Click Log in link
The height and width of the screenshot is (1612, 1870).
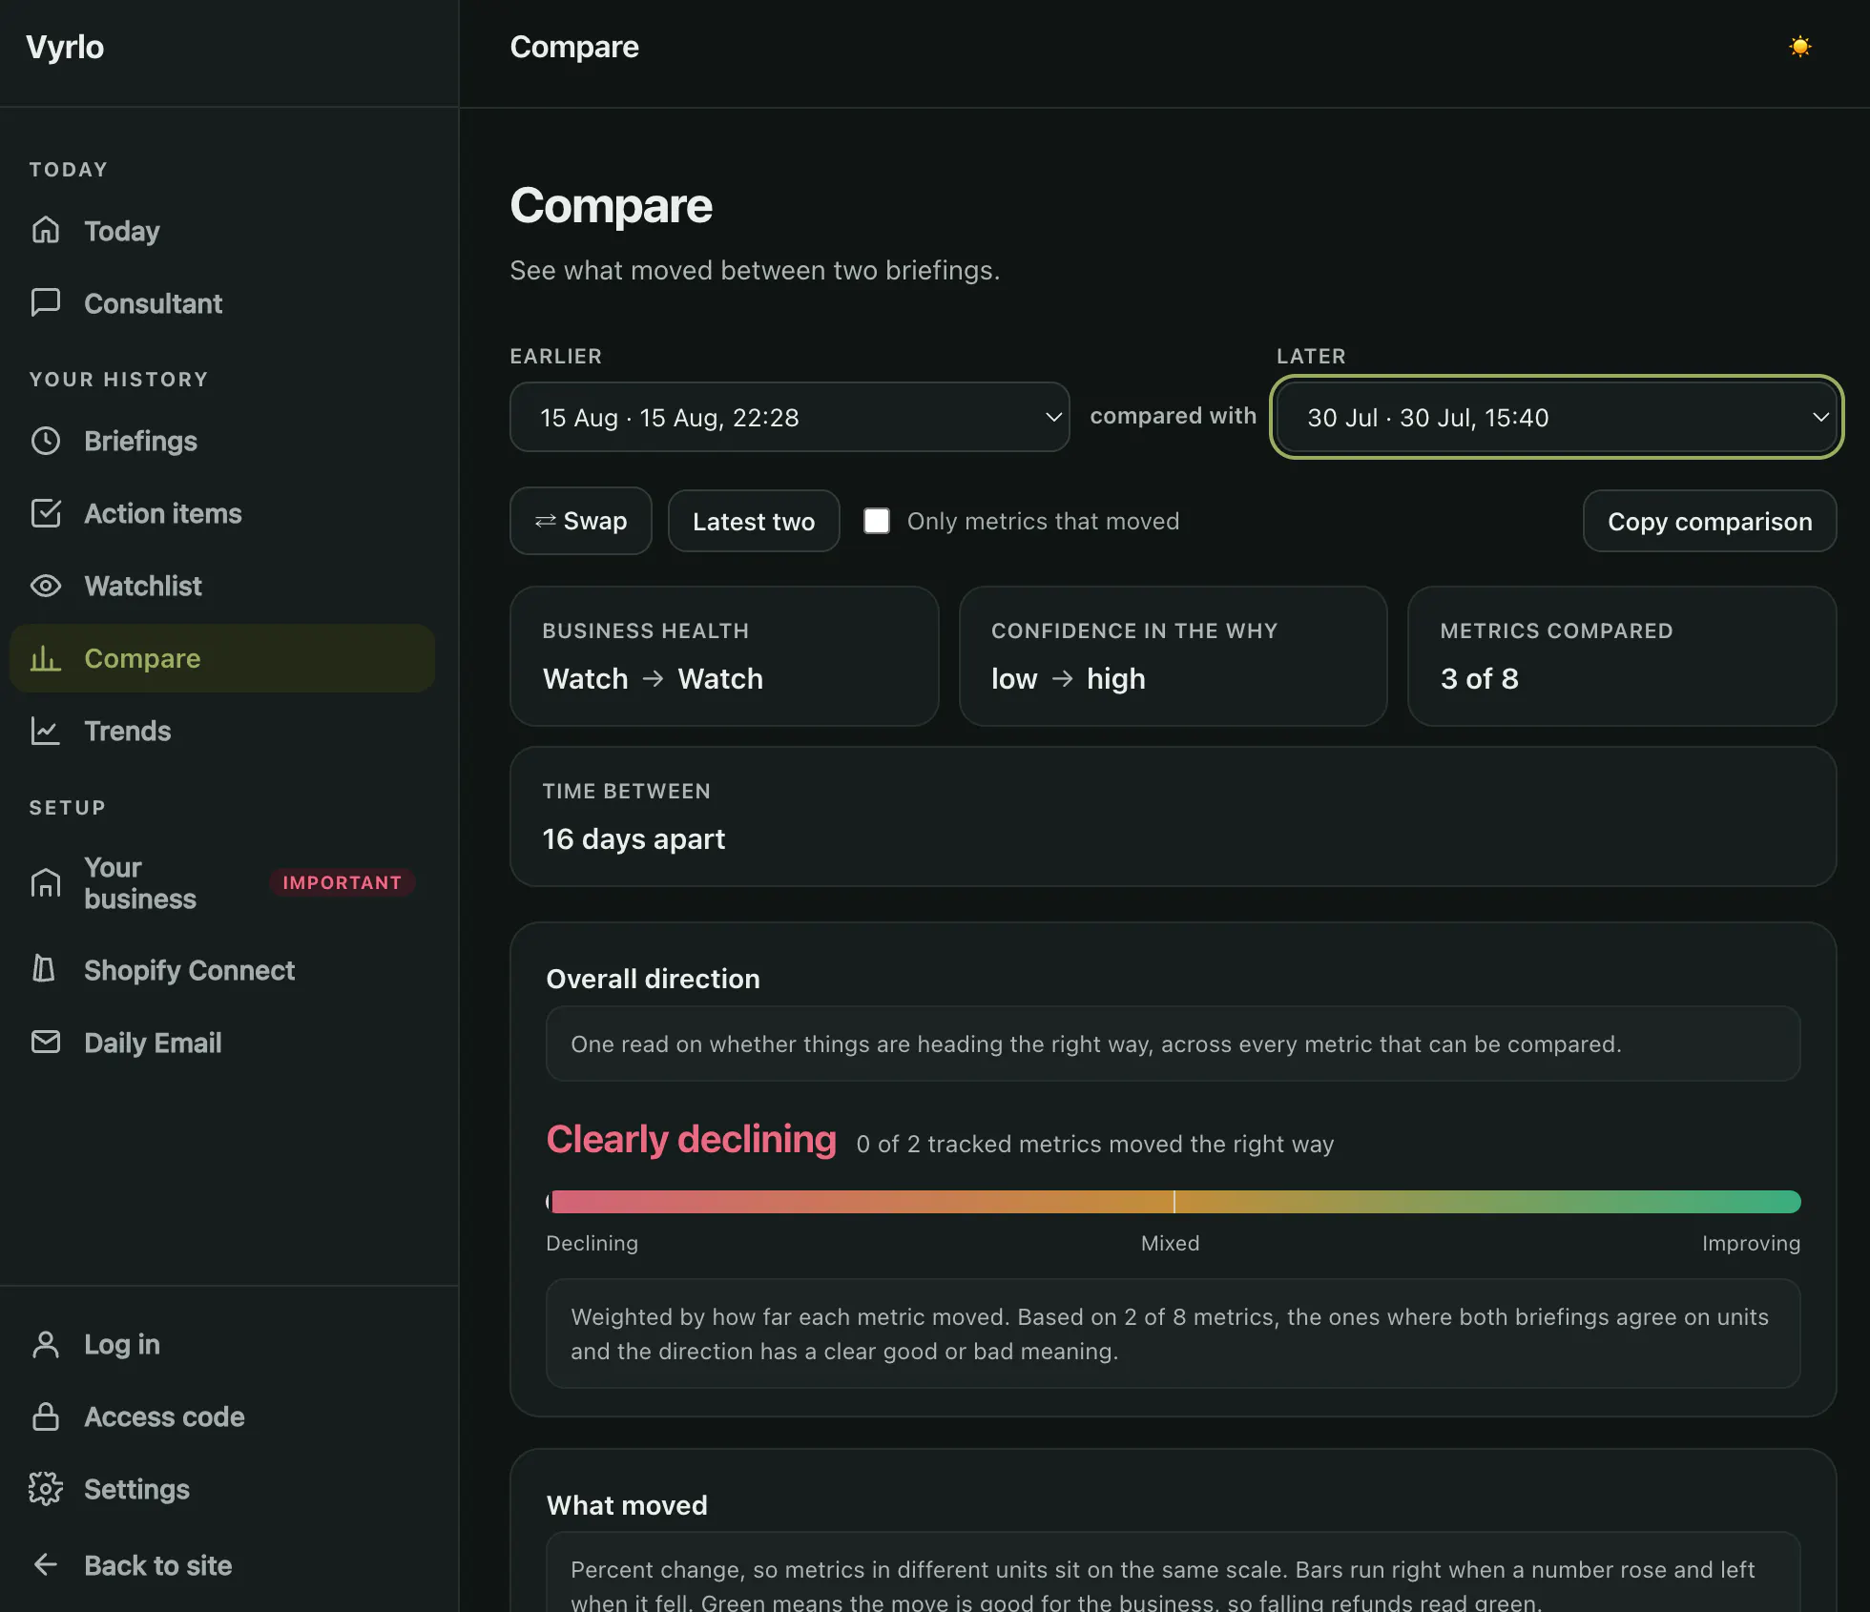tap(221, 1344)
